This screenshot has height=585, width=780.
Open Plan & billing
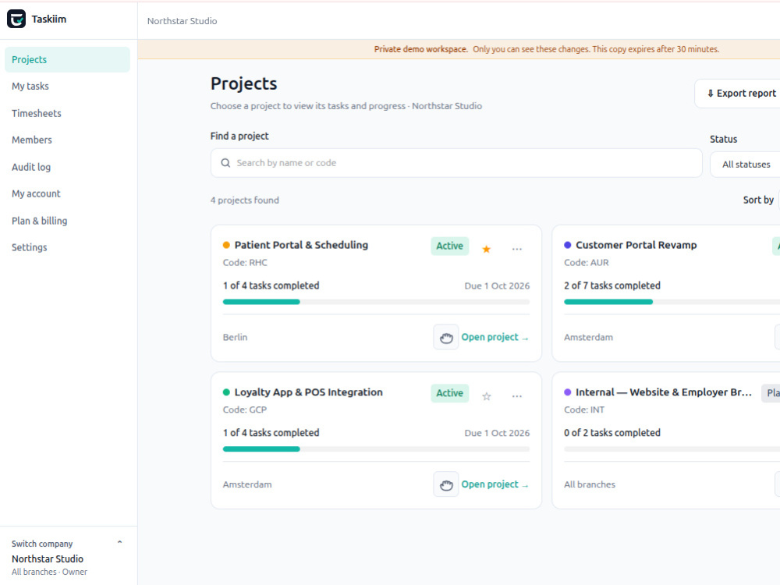point(39,221)
